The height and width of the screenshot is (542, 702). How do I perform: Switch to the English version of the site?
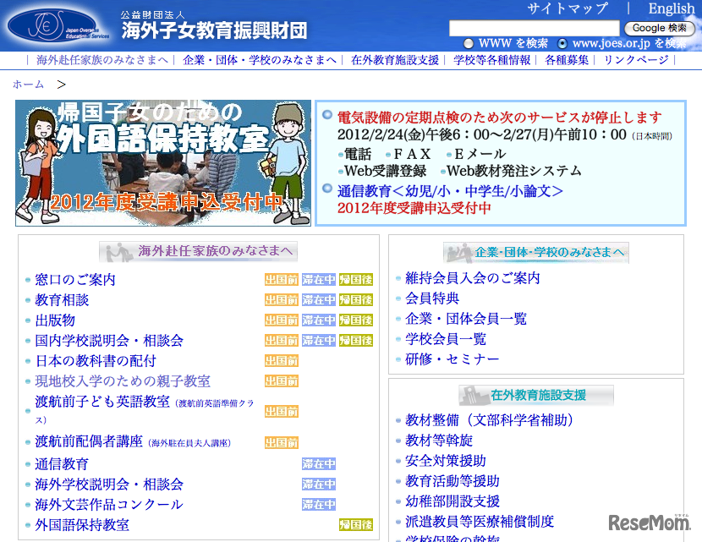pos(672,8)
